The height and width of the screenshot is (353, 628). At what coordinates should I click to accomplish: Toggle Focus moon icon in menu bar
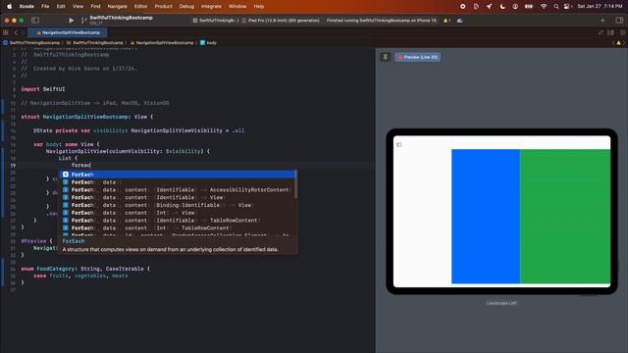pyautogui.click(x=502, y=7)
